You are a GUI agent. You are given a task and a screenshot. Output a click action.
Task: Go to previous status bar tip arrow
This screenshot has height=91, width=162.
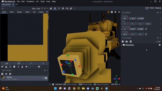tap(50, 84)
